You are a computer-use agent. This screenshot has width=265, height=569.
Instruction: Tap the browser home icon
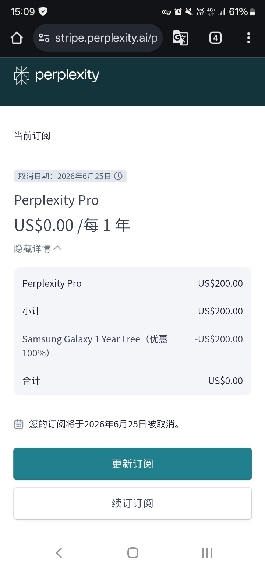[x=17, y=38]
